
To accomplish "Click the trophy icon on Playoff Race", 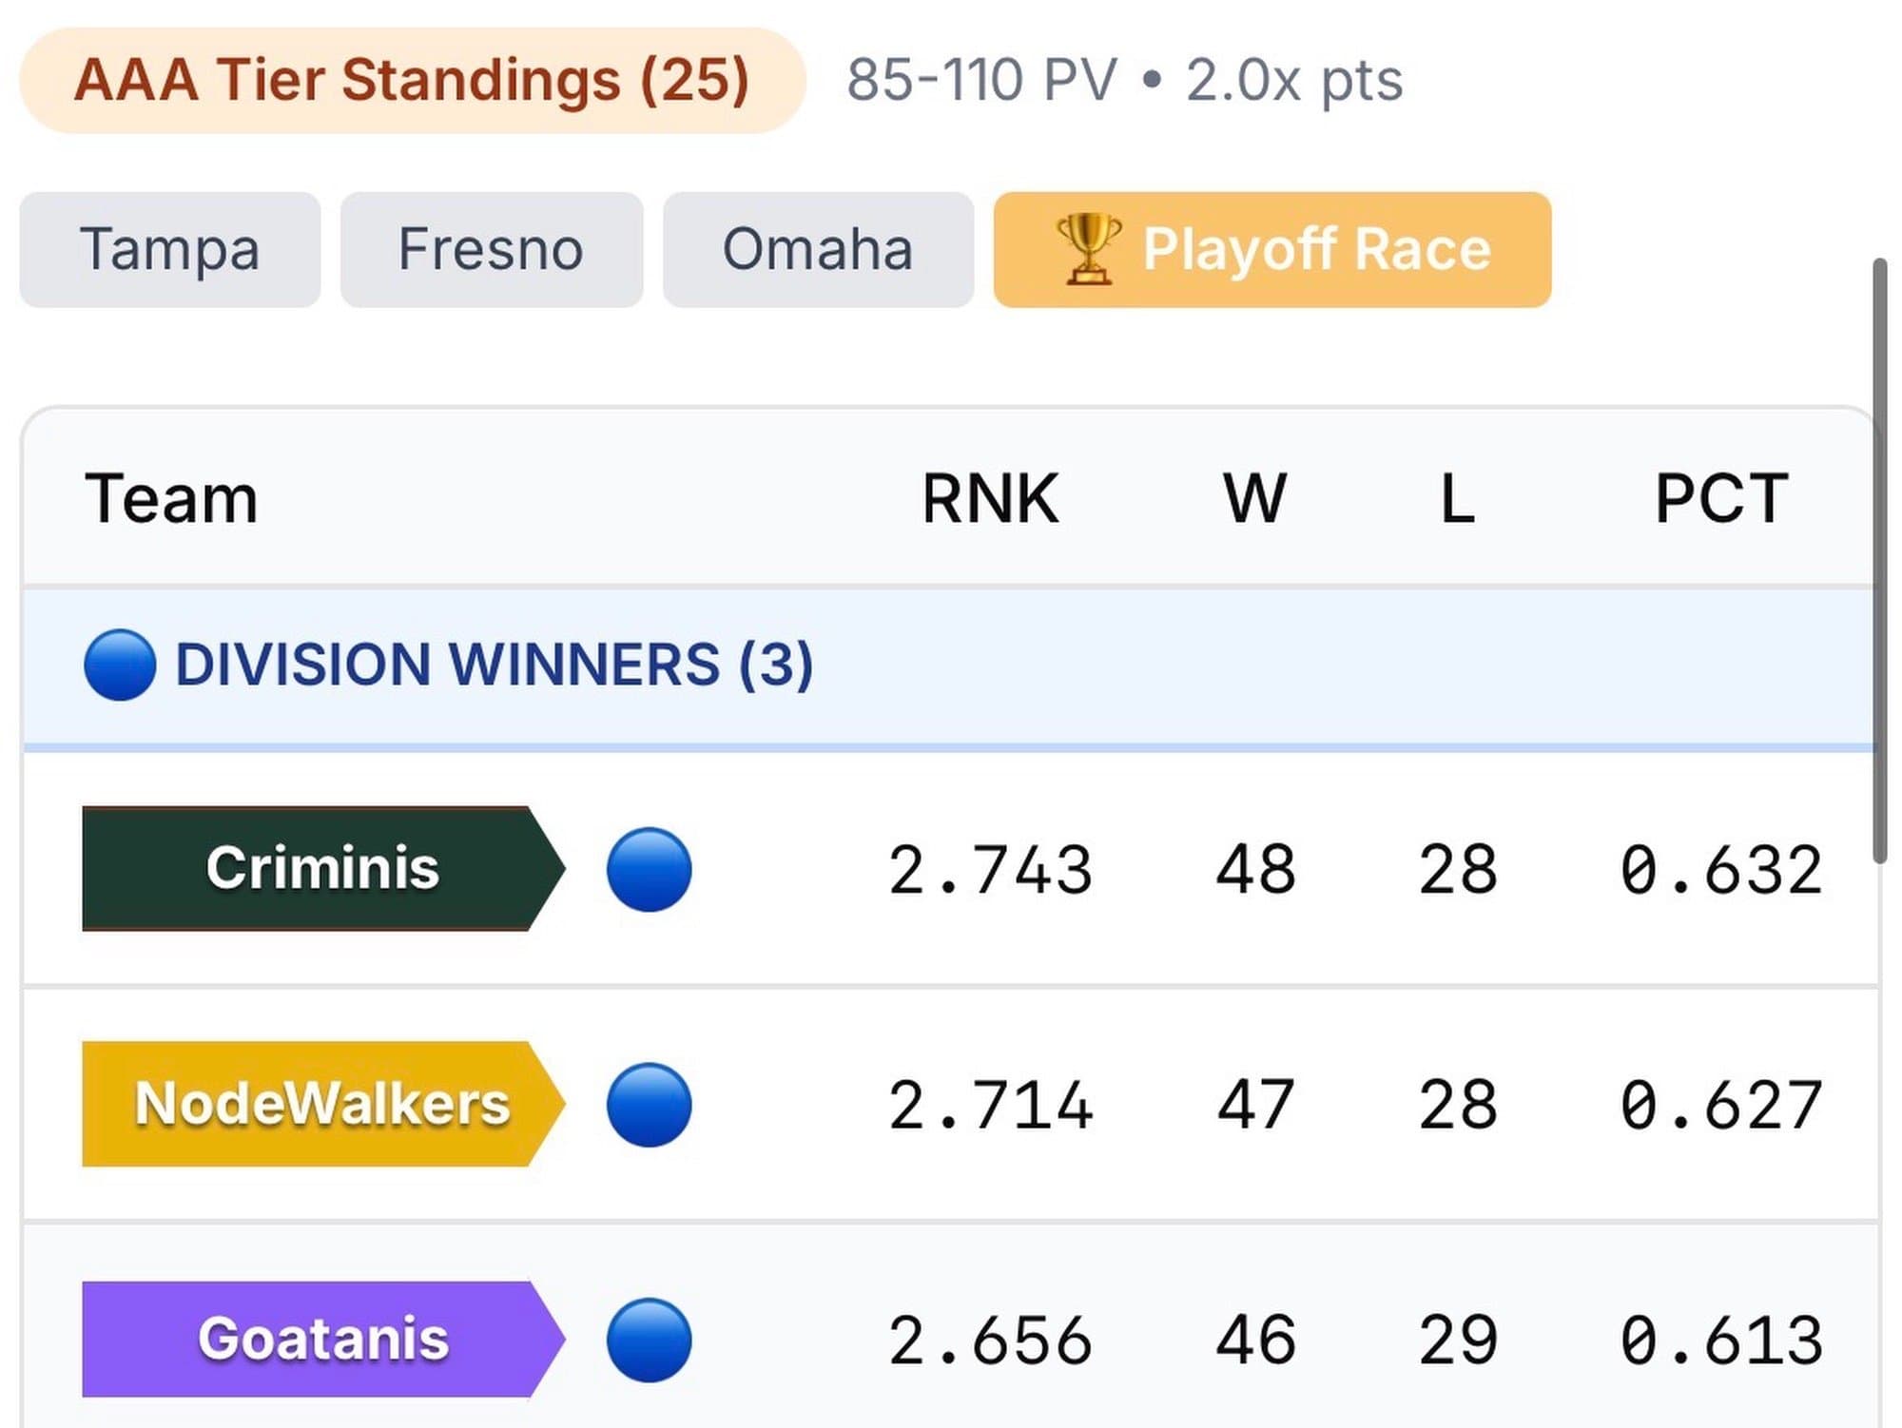I will 1087,249.
